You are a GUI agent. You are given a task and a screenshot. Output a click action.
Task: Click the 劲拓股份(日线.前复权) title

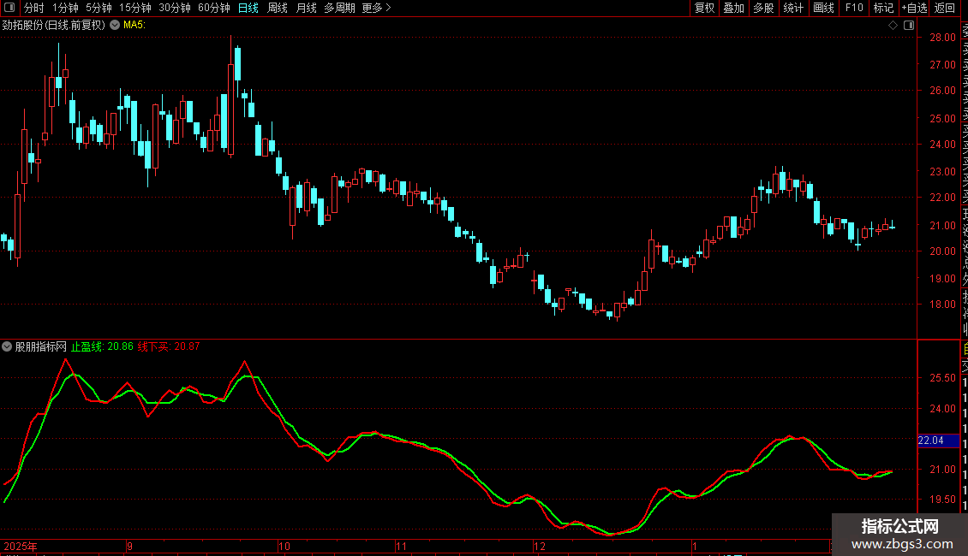tap(54, 26)
